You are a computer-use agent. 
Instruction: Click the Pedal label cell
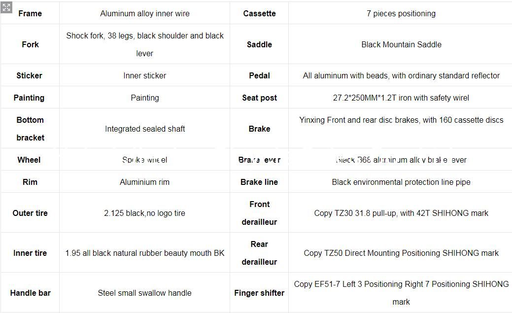[x=259, y=75]
